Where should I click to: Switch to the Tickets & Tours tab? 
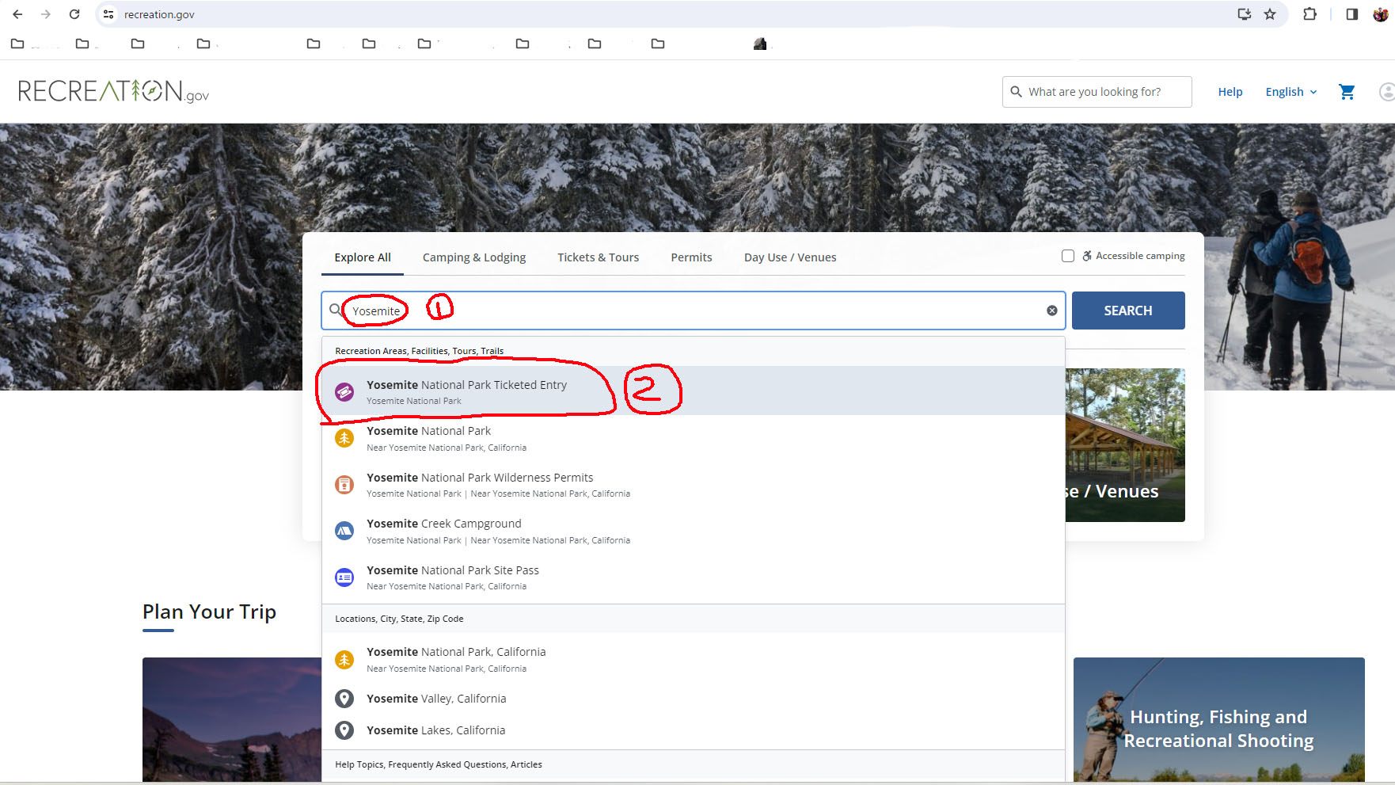tap(598, 257)
